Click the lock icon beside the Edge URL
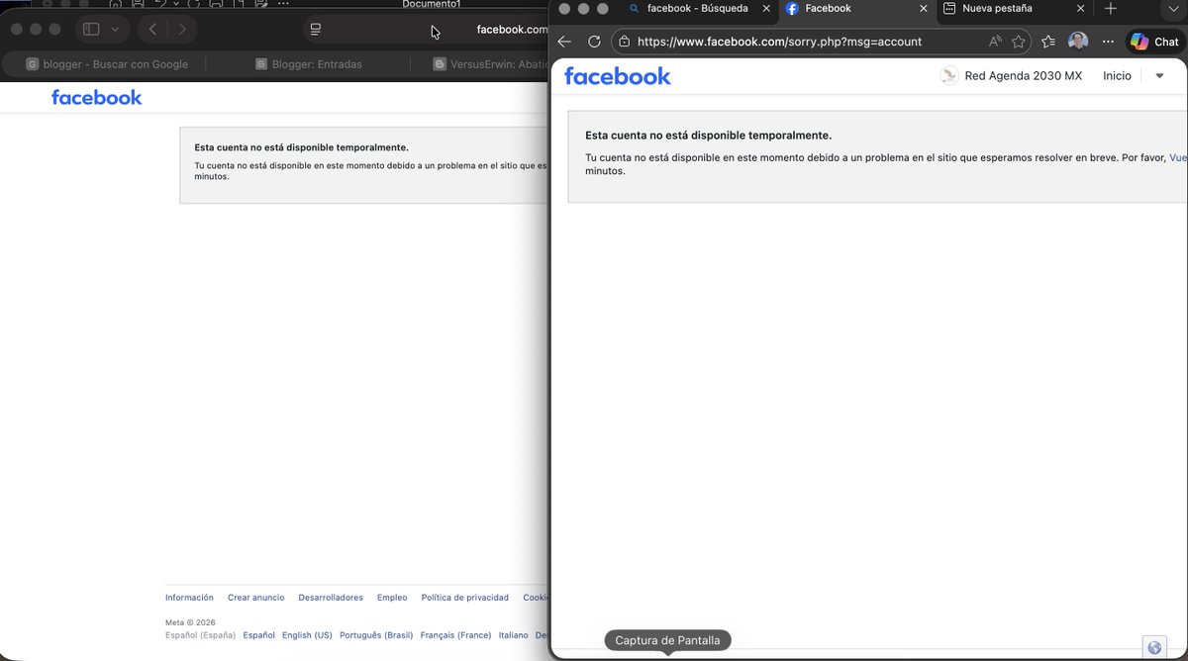Image resolution: width=1188 pixels, height=661 pixels. pyautogui.click(x=623, y=42)
